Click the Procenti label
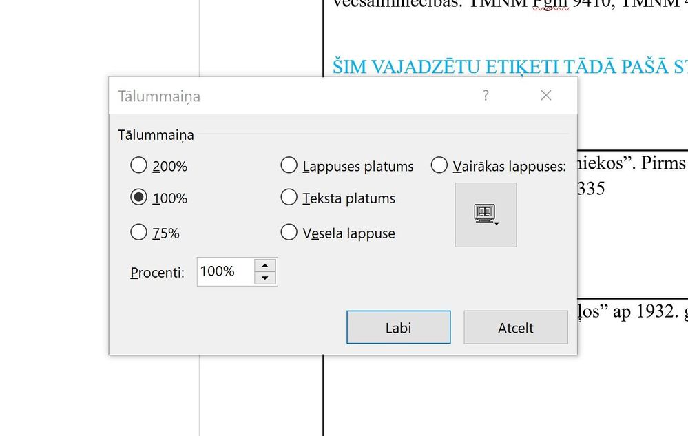The image size is (688, 436). point(157,272)
